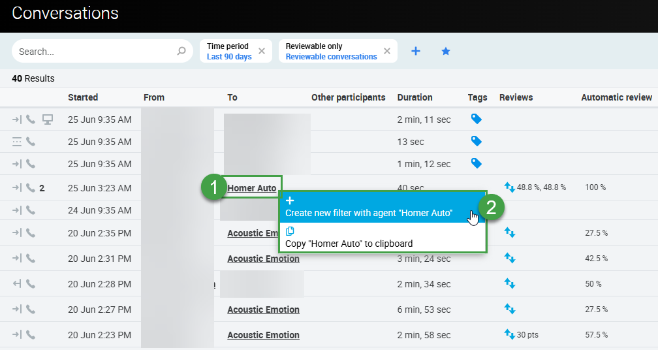The width and height of the screenshot is (658, 350).
Task: Sort by Started column header
Action: [83, 97]
